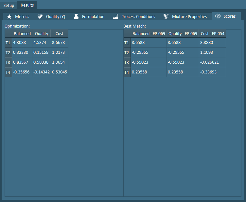Viewport: 246px width, 202px height.
Task: Click the cell with value 1.1093
Action: click(x=213, y=52)
